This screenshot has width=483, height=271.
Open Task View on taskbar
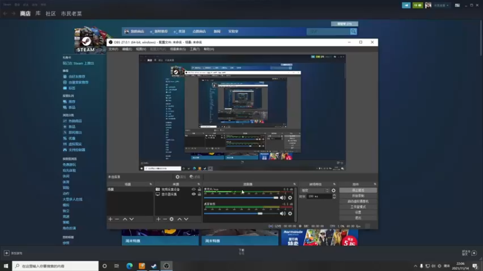click(117, 266)
